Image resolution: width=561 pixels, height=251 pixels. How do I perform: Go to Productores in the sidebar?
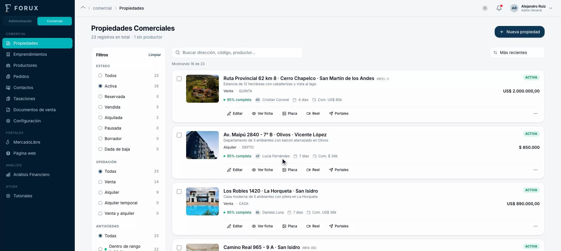(x=37, y=65)
